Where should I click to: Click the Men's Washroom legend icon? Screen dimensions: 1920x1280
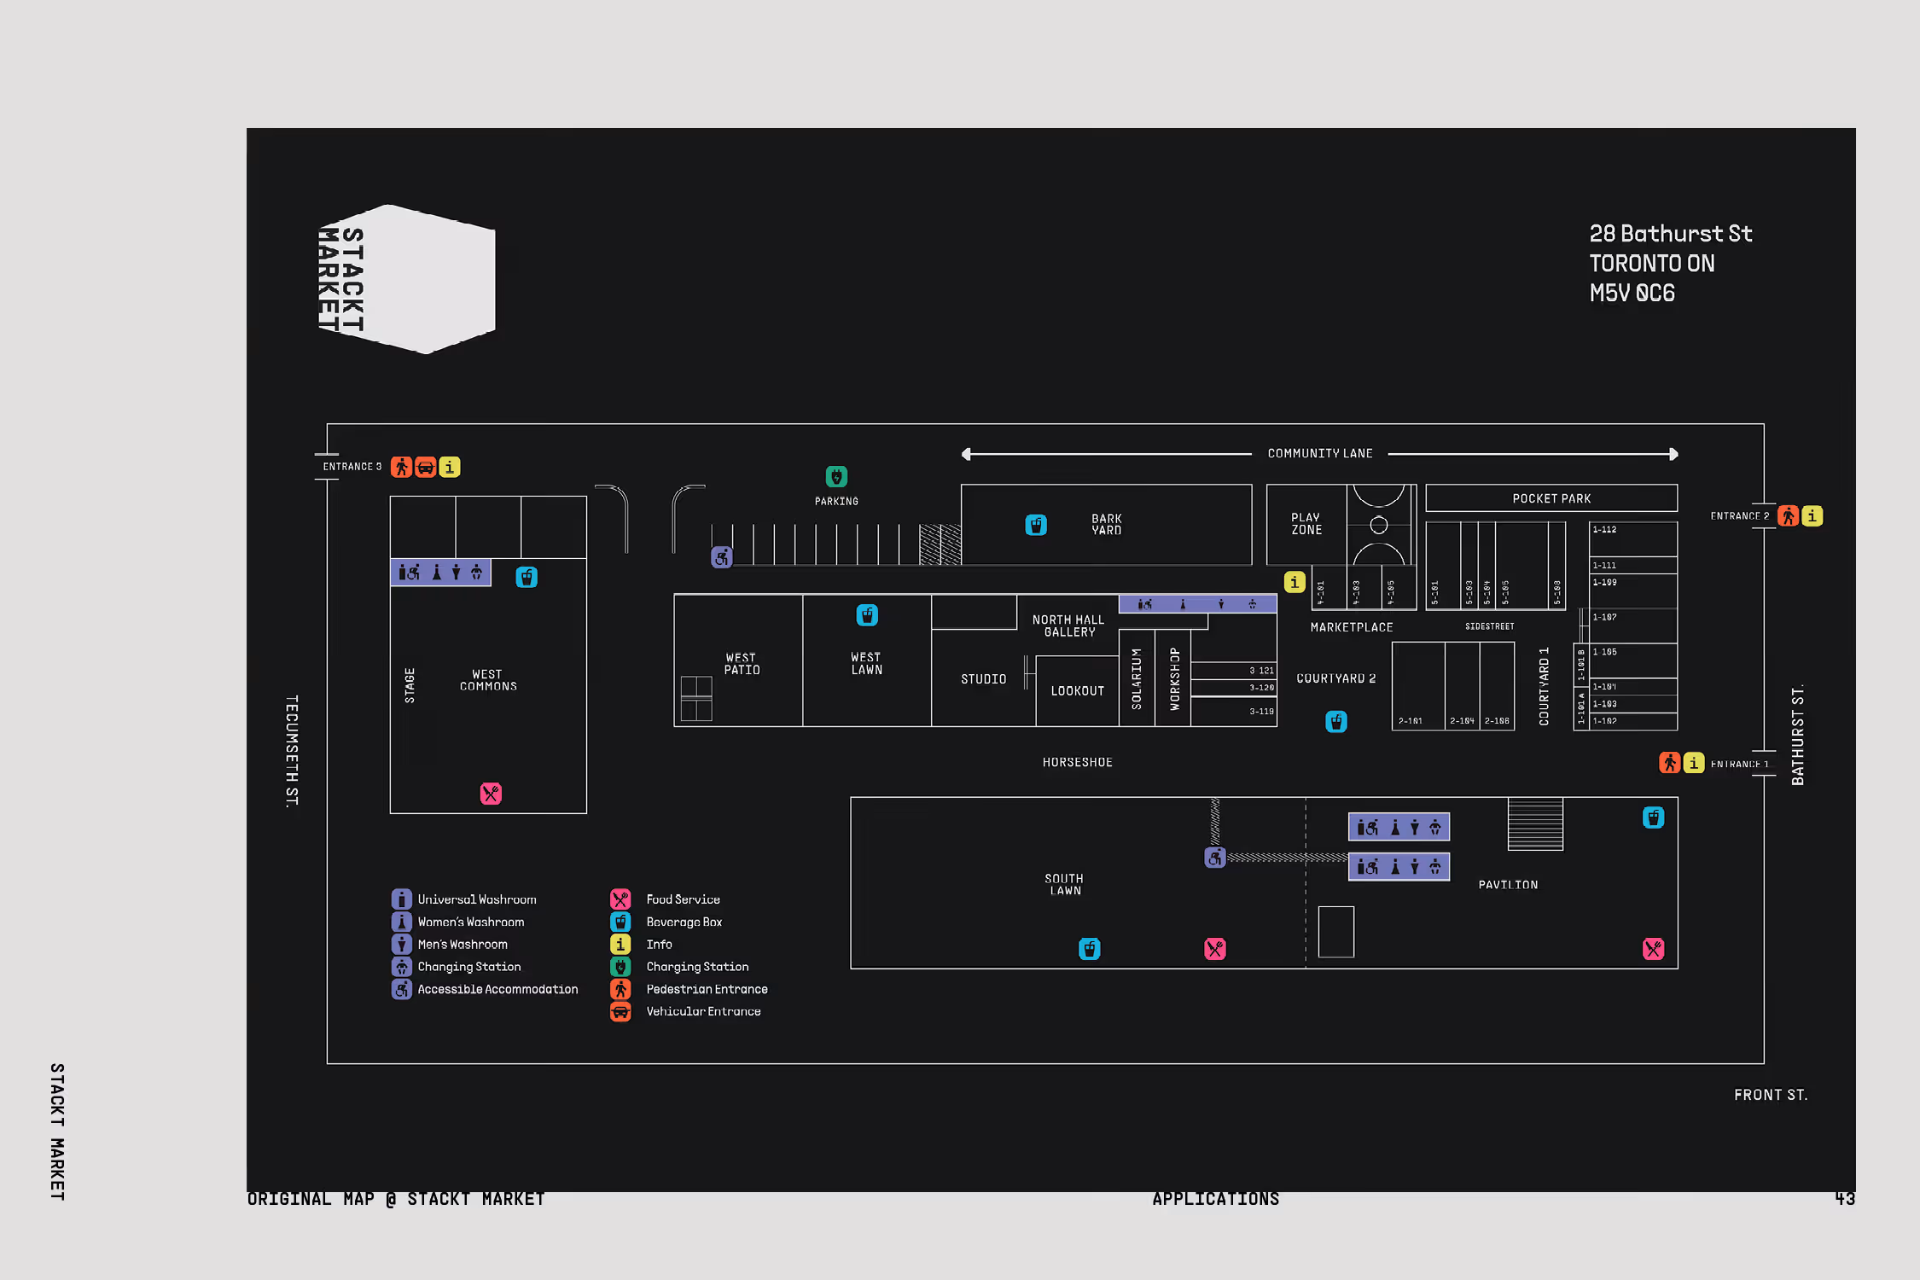(402, 944)
